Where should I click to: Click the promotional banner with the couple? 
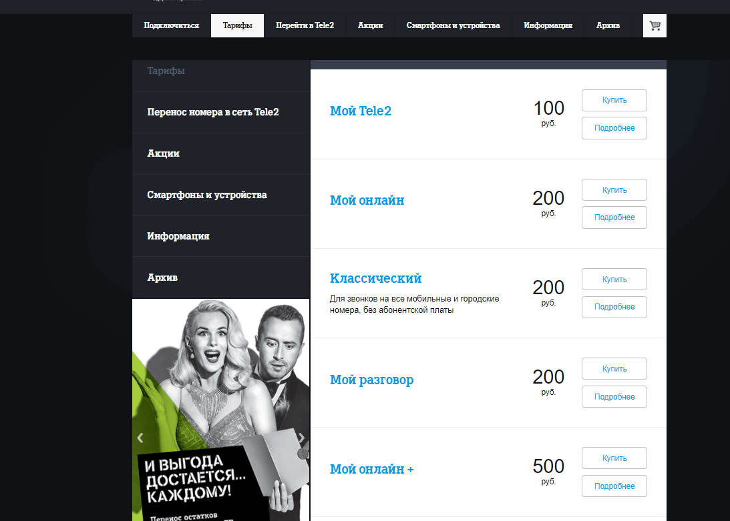[x=220, y=410]
